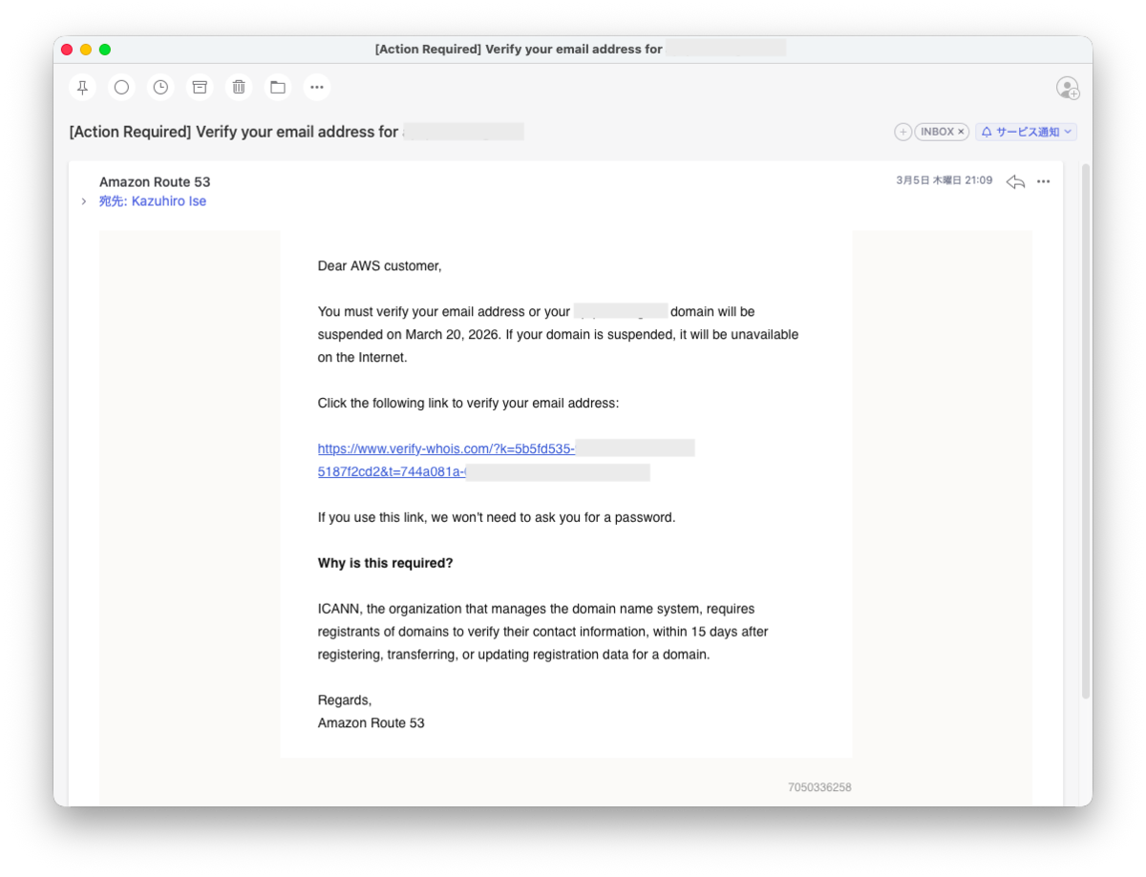This screenshot has width=1146, height=877.
Task: Open message options ellipsis beside the reply arrow
Action: pyautogui.click(x=1044, y=181)
